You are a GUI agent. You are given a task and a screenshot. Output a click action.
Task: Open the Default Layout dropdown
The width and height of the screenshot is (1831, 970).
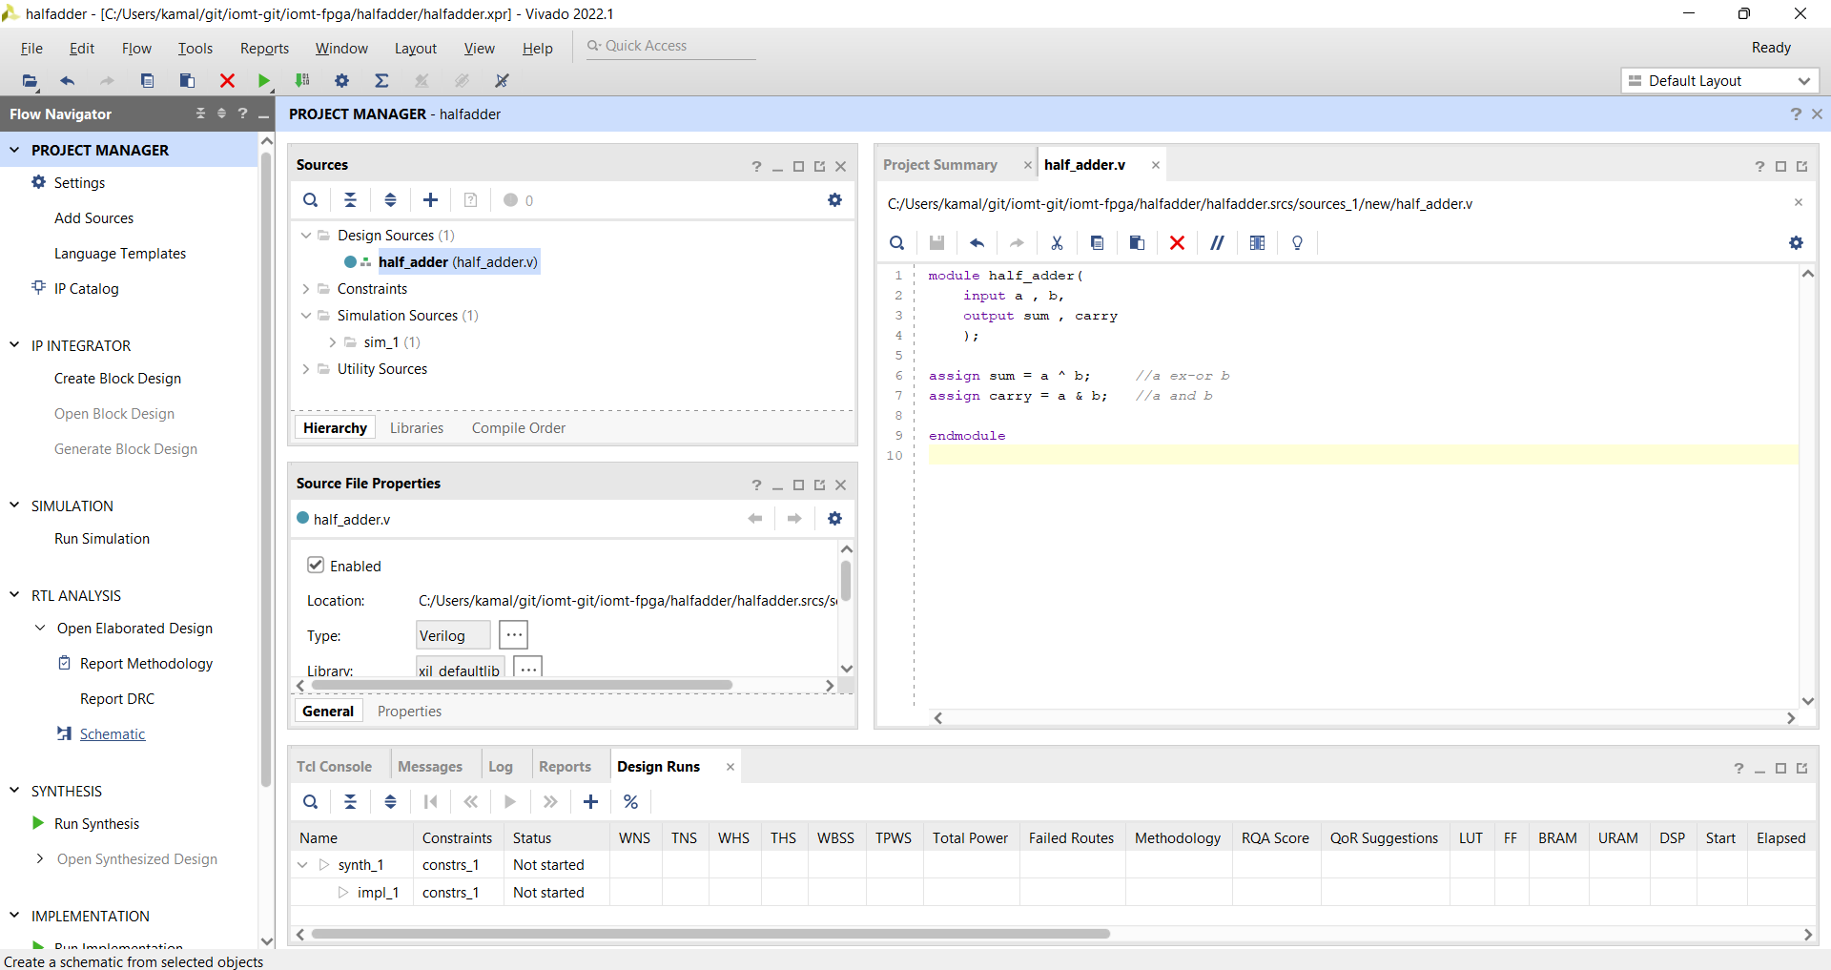click(1719, 81)
